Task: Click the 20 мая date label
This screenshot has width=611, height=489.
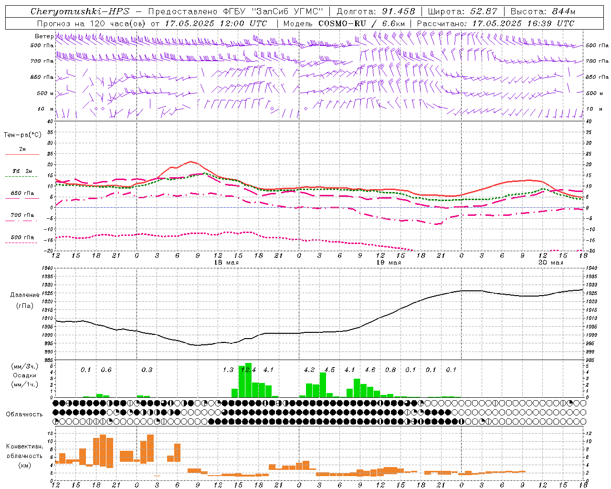Action: [551, 263]
